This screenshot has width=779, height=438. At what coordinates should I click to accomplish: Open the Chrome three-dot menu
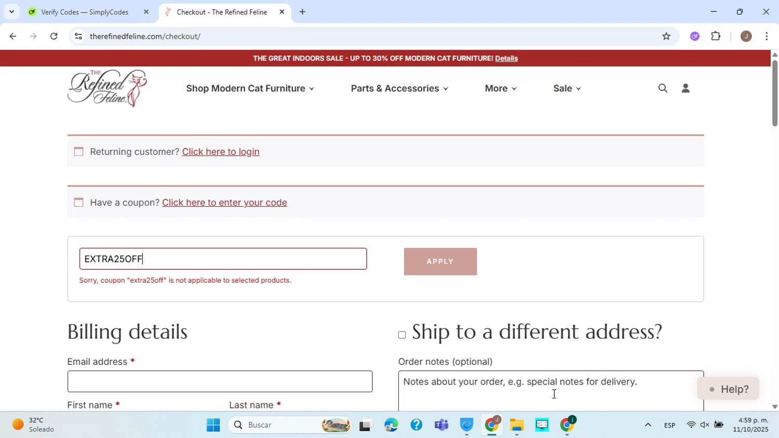click(767, 36)
